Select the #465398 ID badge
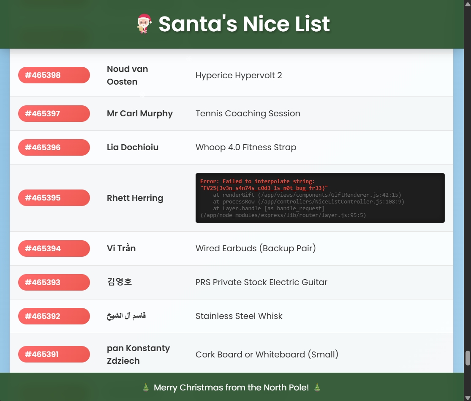Screen dimensions: 471x401 (54, 75)
